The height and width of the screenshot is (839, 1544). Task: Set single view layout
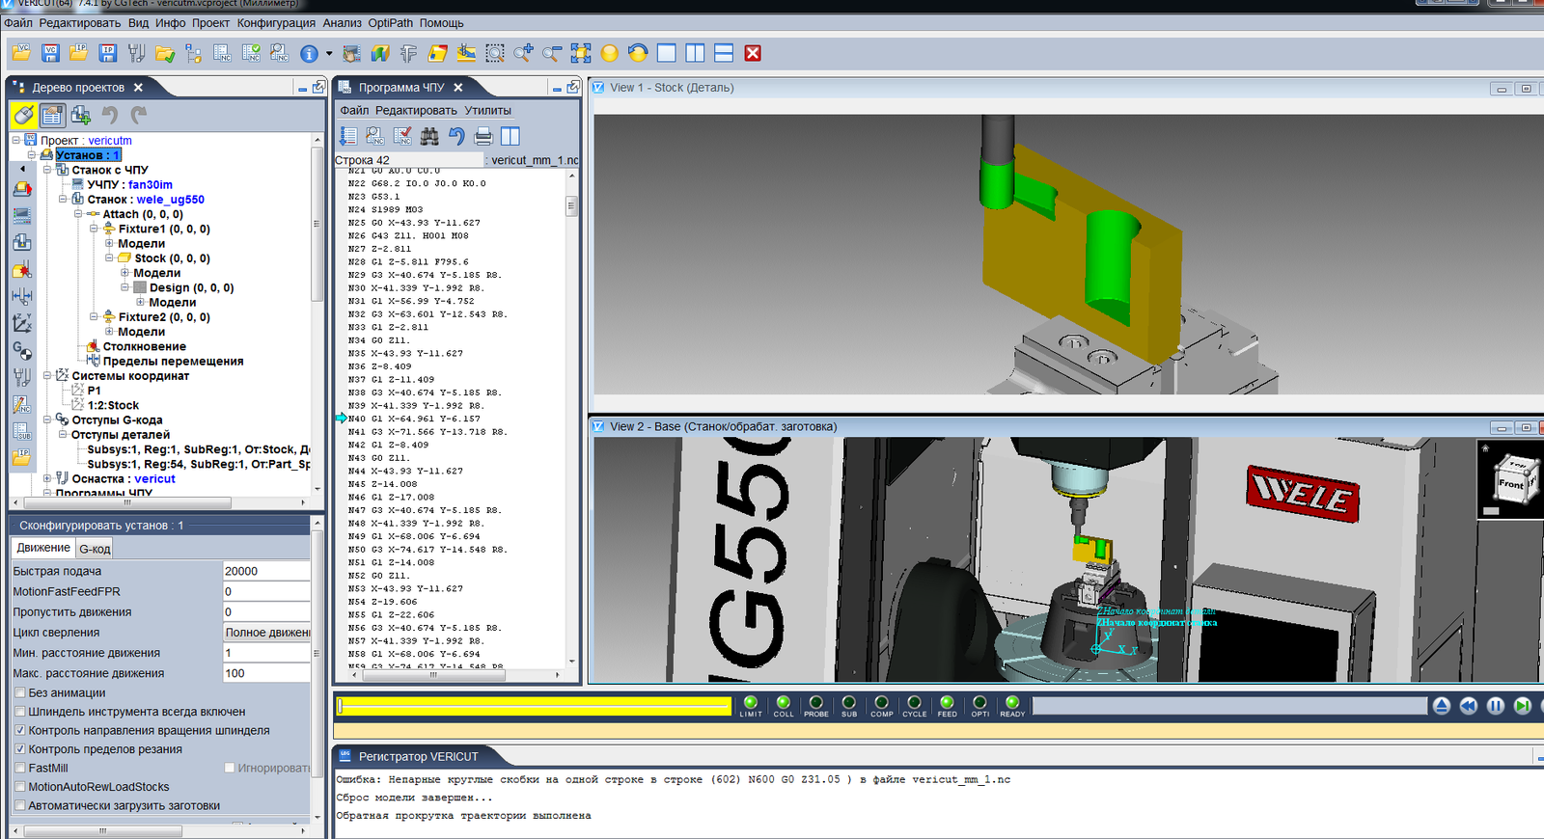[x=667, y=53]
